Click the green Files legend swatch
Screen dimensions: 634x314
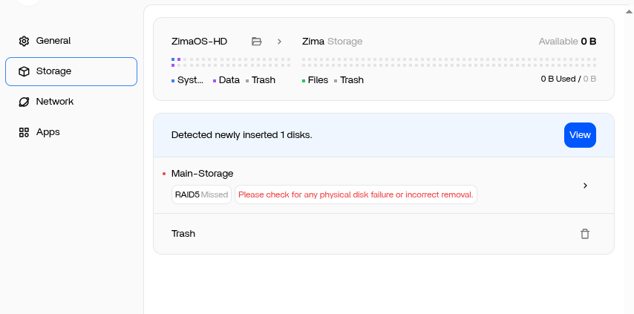point(303,81)
